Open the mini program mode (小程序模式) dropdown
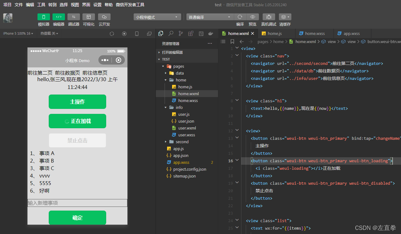The width and height of the screenshot is (401, 234). click(157, 17)
